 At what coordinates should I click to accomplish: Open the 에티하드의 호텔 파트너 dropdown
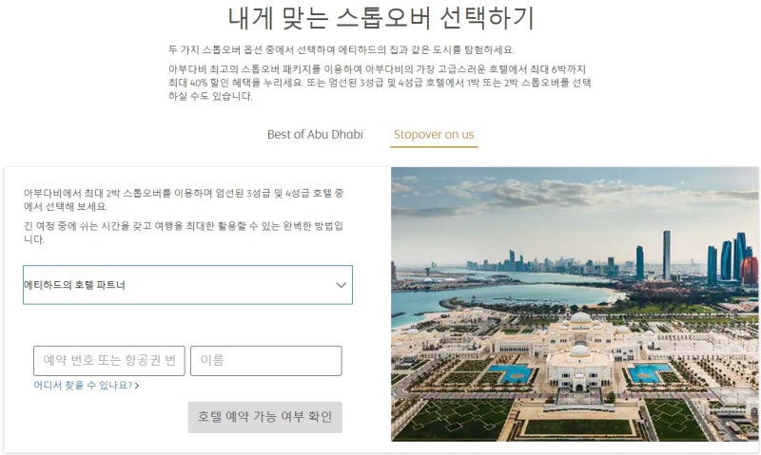(187, 285)
